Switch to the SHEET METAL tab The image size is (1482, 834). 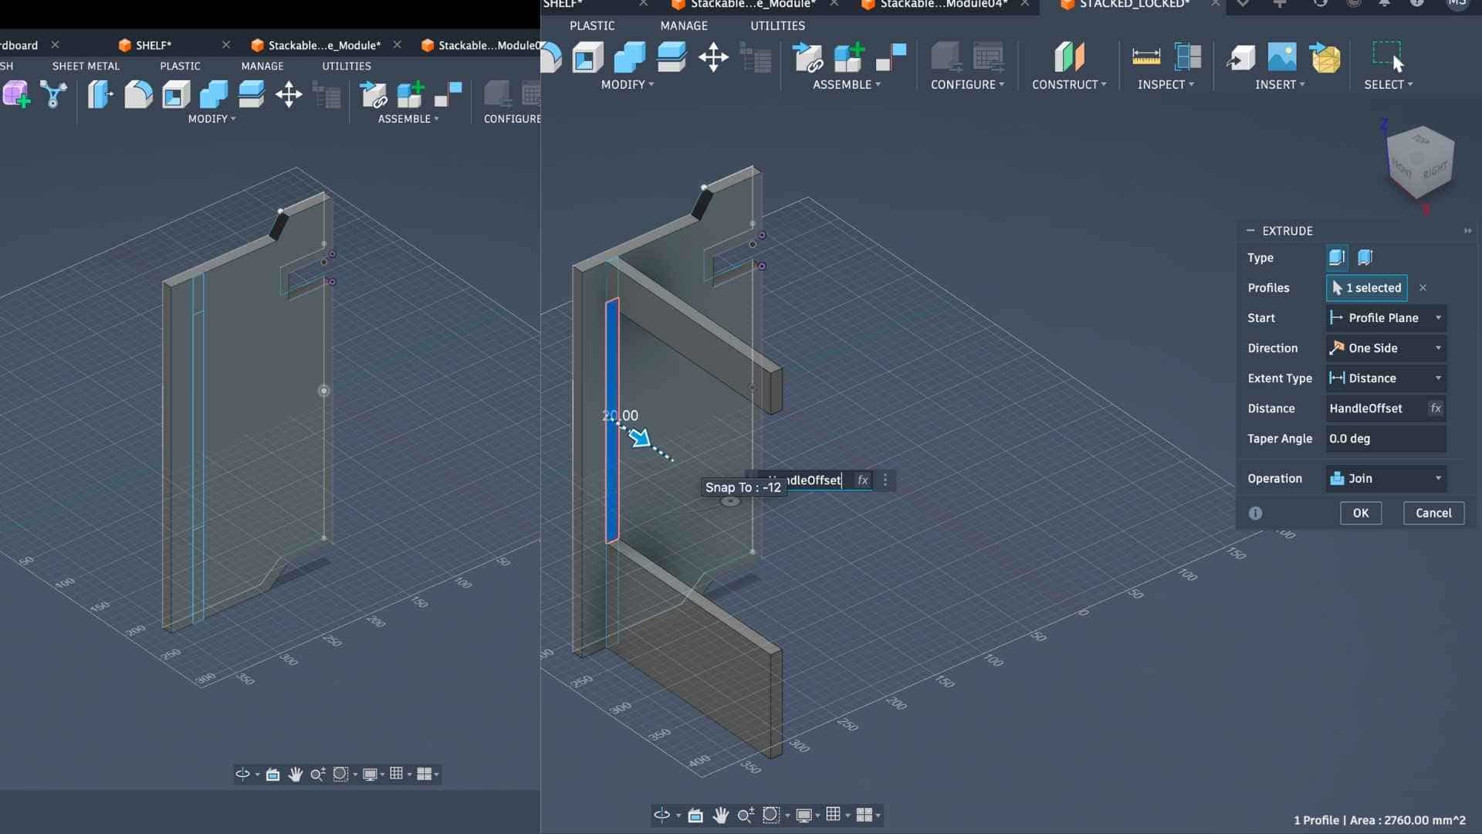pos(86,66)
